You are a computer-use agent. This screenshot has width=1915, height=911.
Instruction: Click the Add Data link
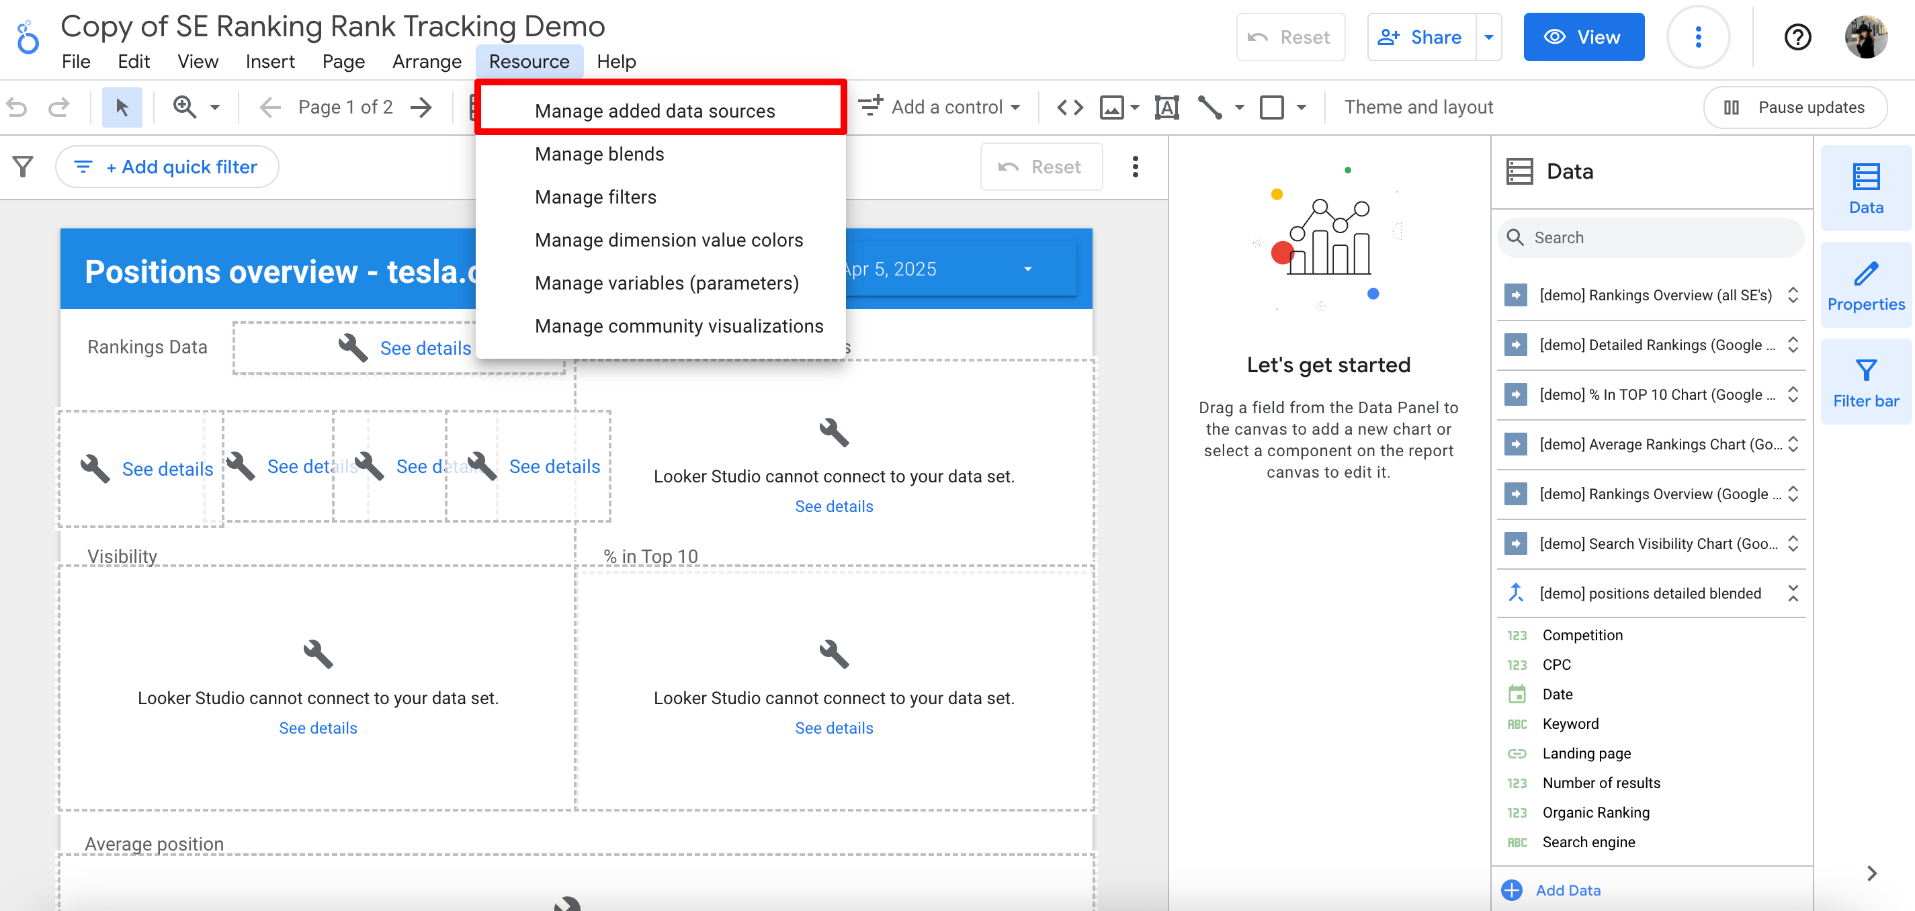[x=1568, y=890]
